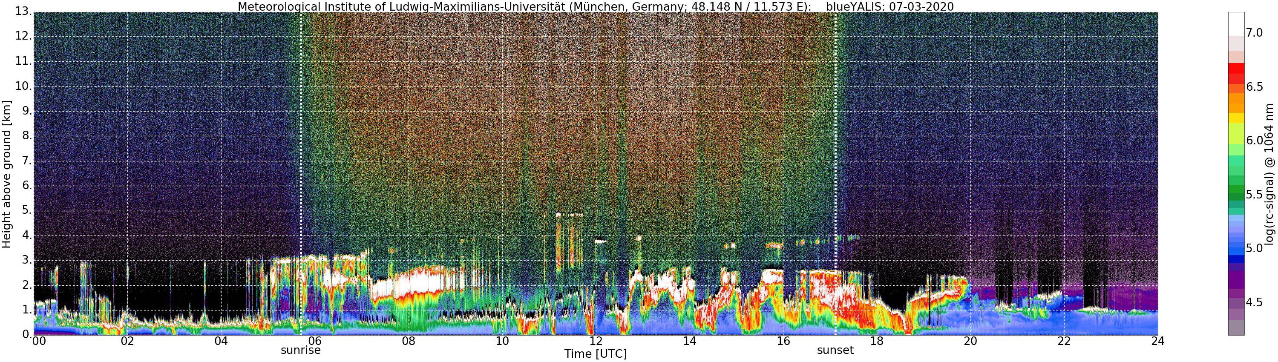
Task: Click the bright red segment of the colorbar
Action: tap(1236, 69)
